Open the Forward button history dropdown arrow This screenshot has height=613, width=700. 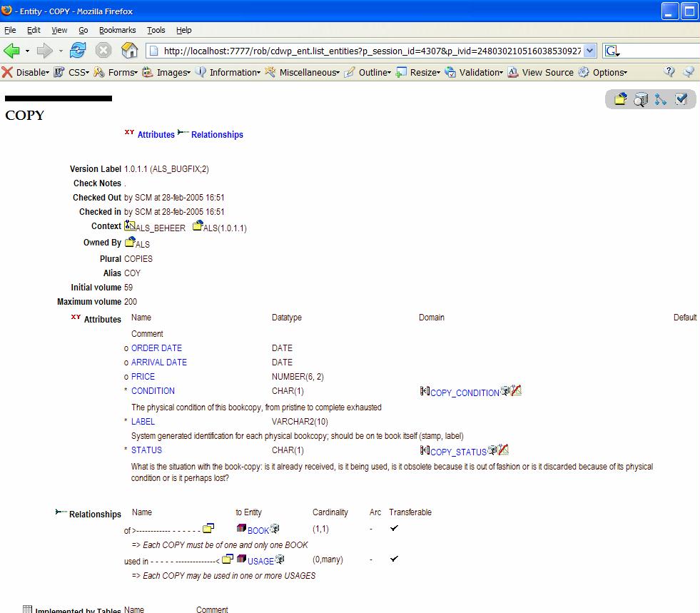click(61, 51)
